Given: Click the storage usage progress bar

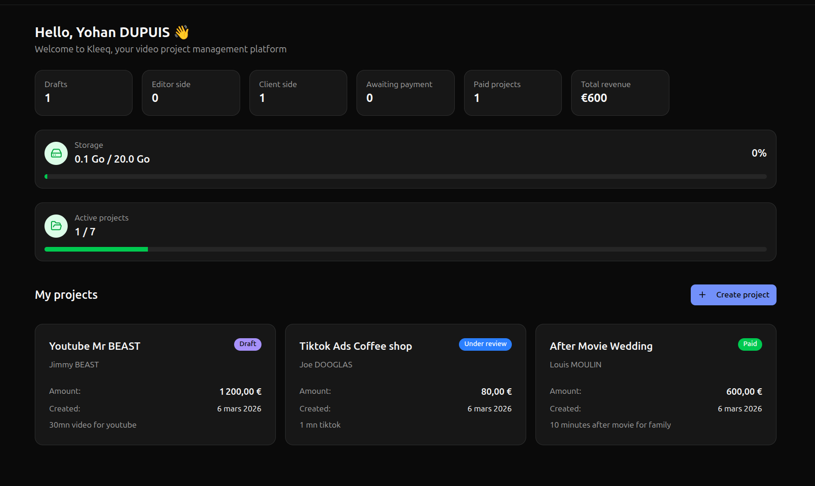Looking at the screenshot, I should pyautogui.click(x=406, y=177).
